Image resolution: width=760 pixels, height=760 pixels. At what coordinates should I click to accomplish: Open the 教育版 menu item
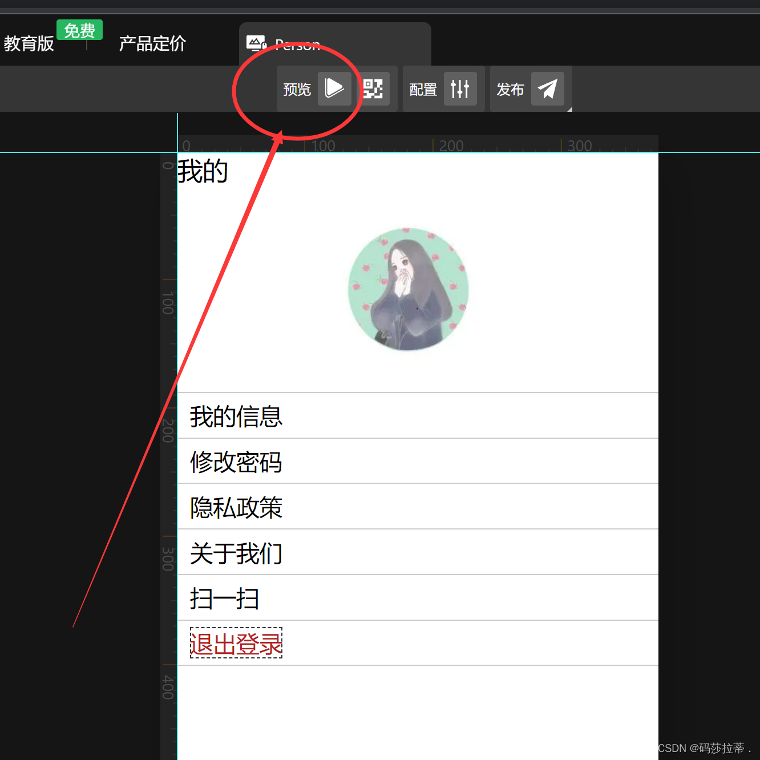29,43
